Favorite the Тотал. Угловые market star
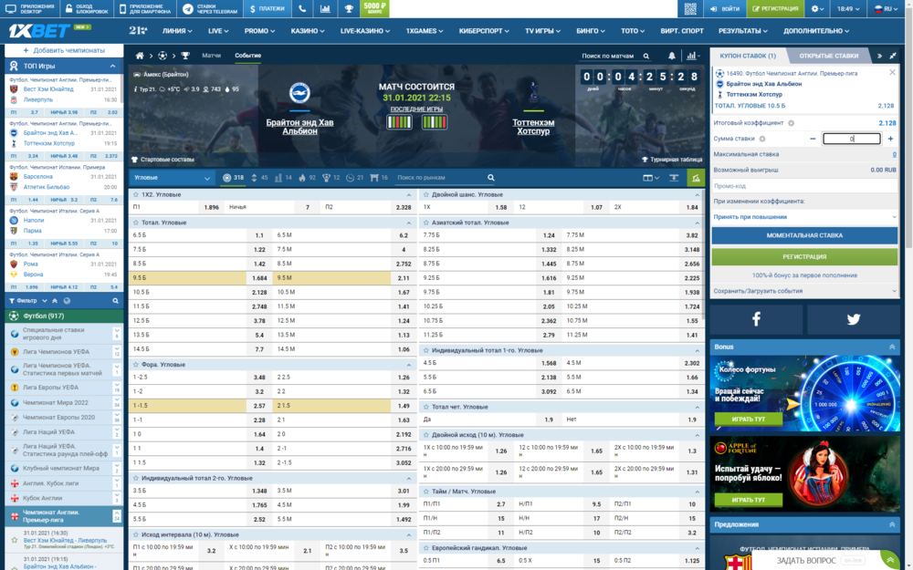Viewport: 913px width, 570px height. click(136, 223)
